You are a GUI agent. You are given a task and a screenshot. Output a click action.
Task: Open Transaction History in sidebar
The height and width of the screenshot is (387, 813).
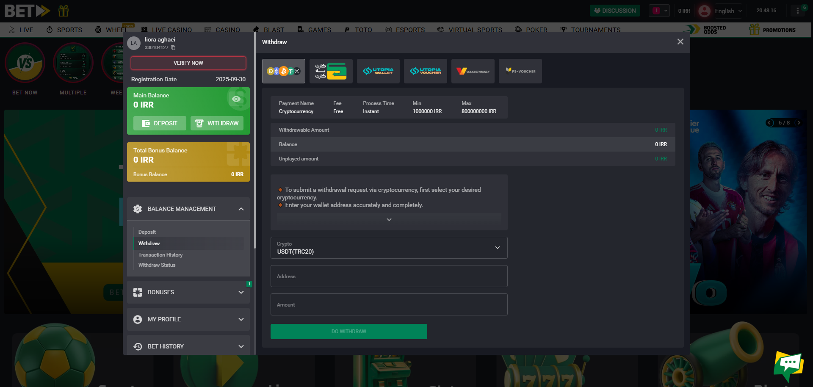160,255
